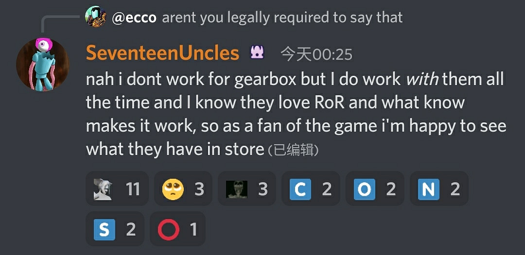Click the SeventeenUncles username
Screen dimensions: 525x255
pos(163,53)
